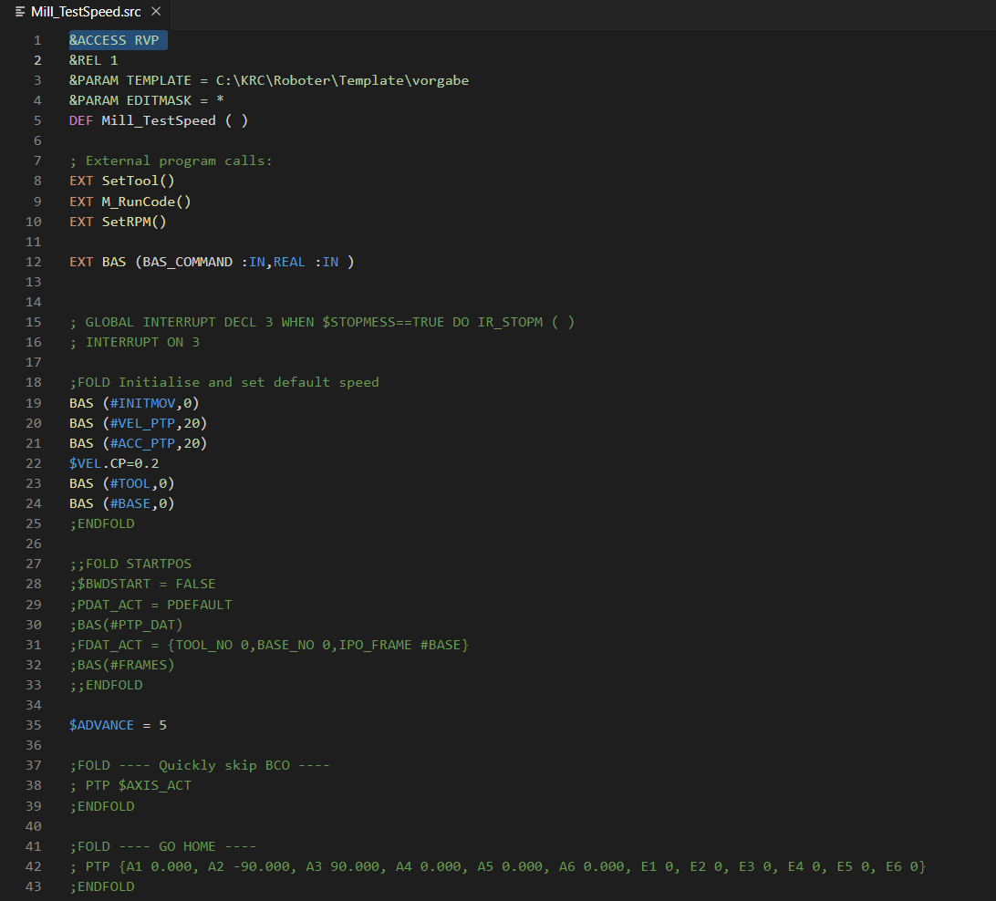Switch to the Mill_TestSpeed.src tab

pos(86,12)
